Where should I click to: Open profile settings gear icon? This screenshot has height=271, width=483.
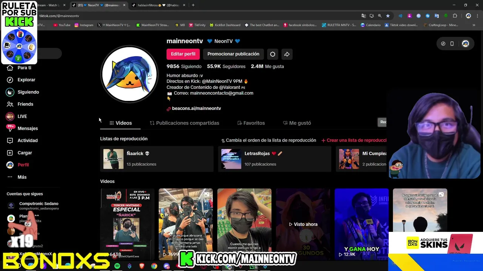coord(272,54)
